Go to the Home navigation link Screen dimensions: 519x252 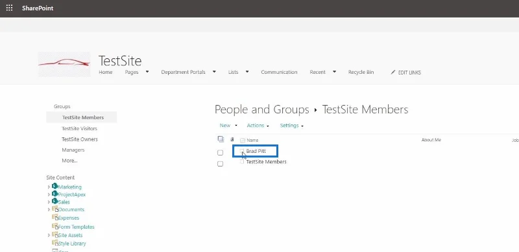[106, 72]
